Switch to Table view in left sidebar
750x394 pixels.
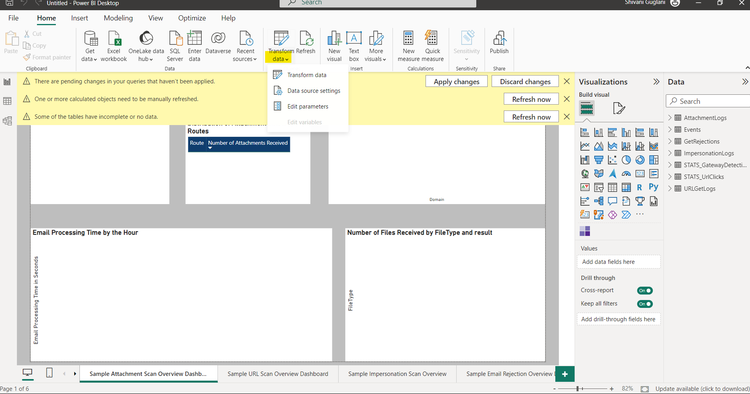tap(7, 101)
